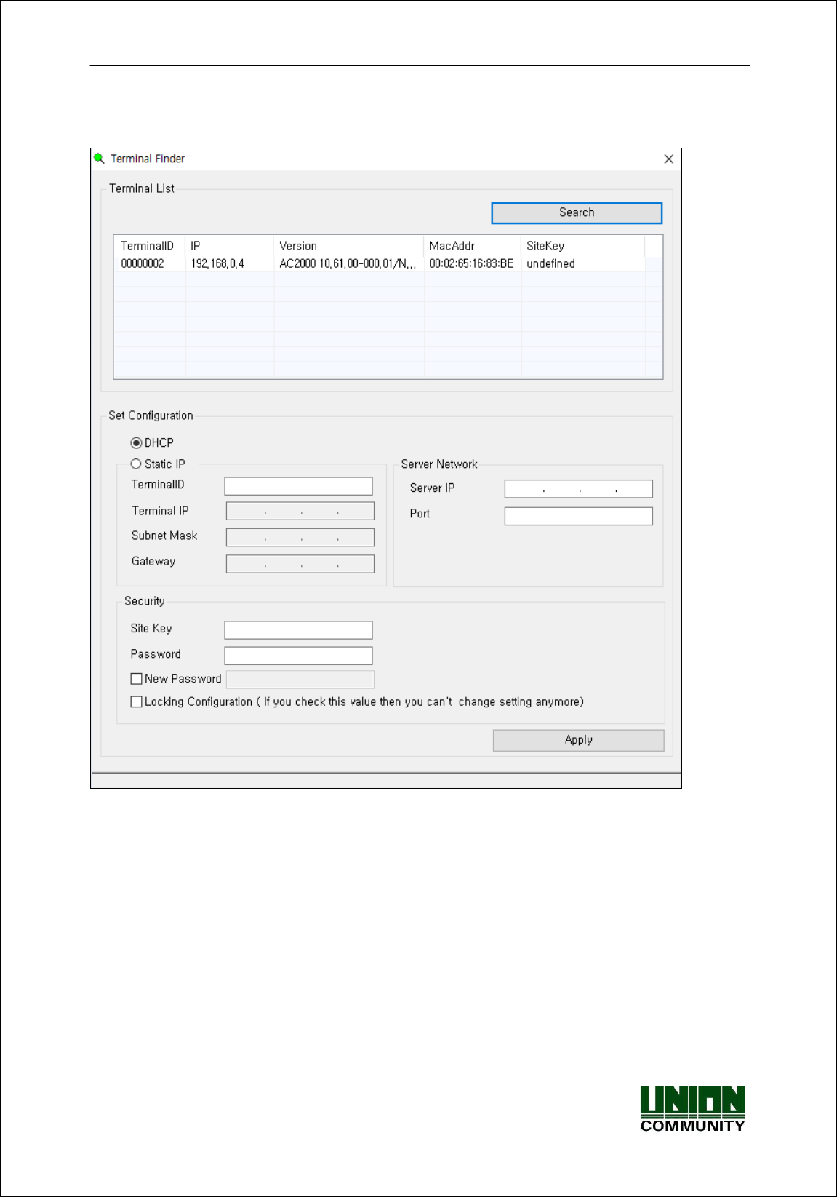837x1197 pixels.
Task: Click the New Password text field
Action: [300, 680]
